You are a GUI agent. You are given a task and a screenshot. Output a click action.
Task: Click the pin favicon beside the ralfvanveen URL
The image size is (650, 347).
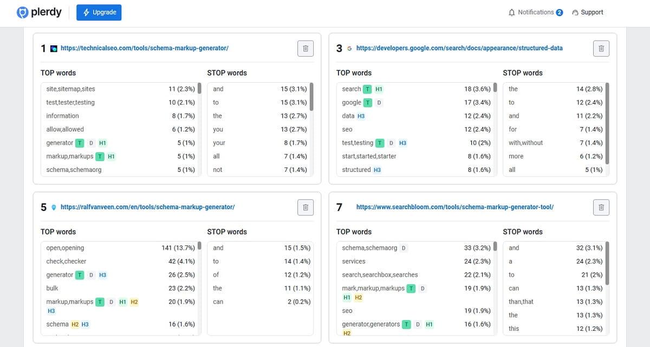tap(55, 207)
